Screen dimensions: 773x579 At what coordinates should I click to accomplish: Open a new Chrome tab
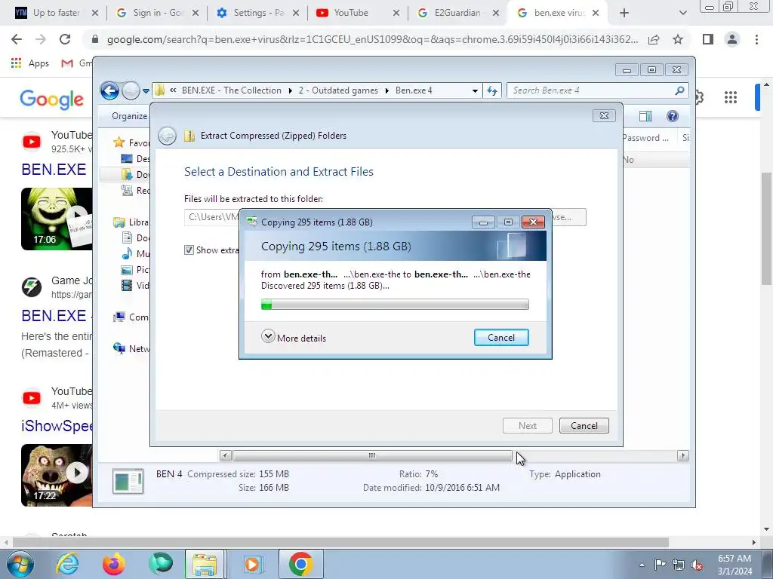(x=624, y=13)
